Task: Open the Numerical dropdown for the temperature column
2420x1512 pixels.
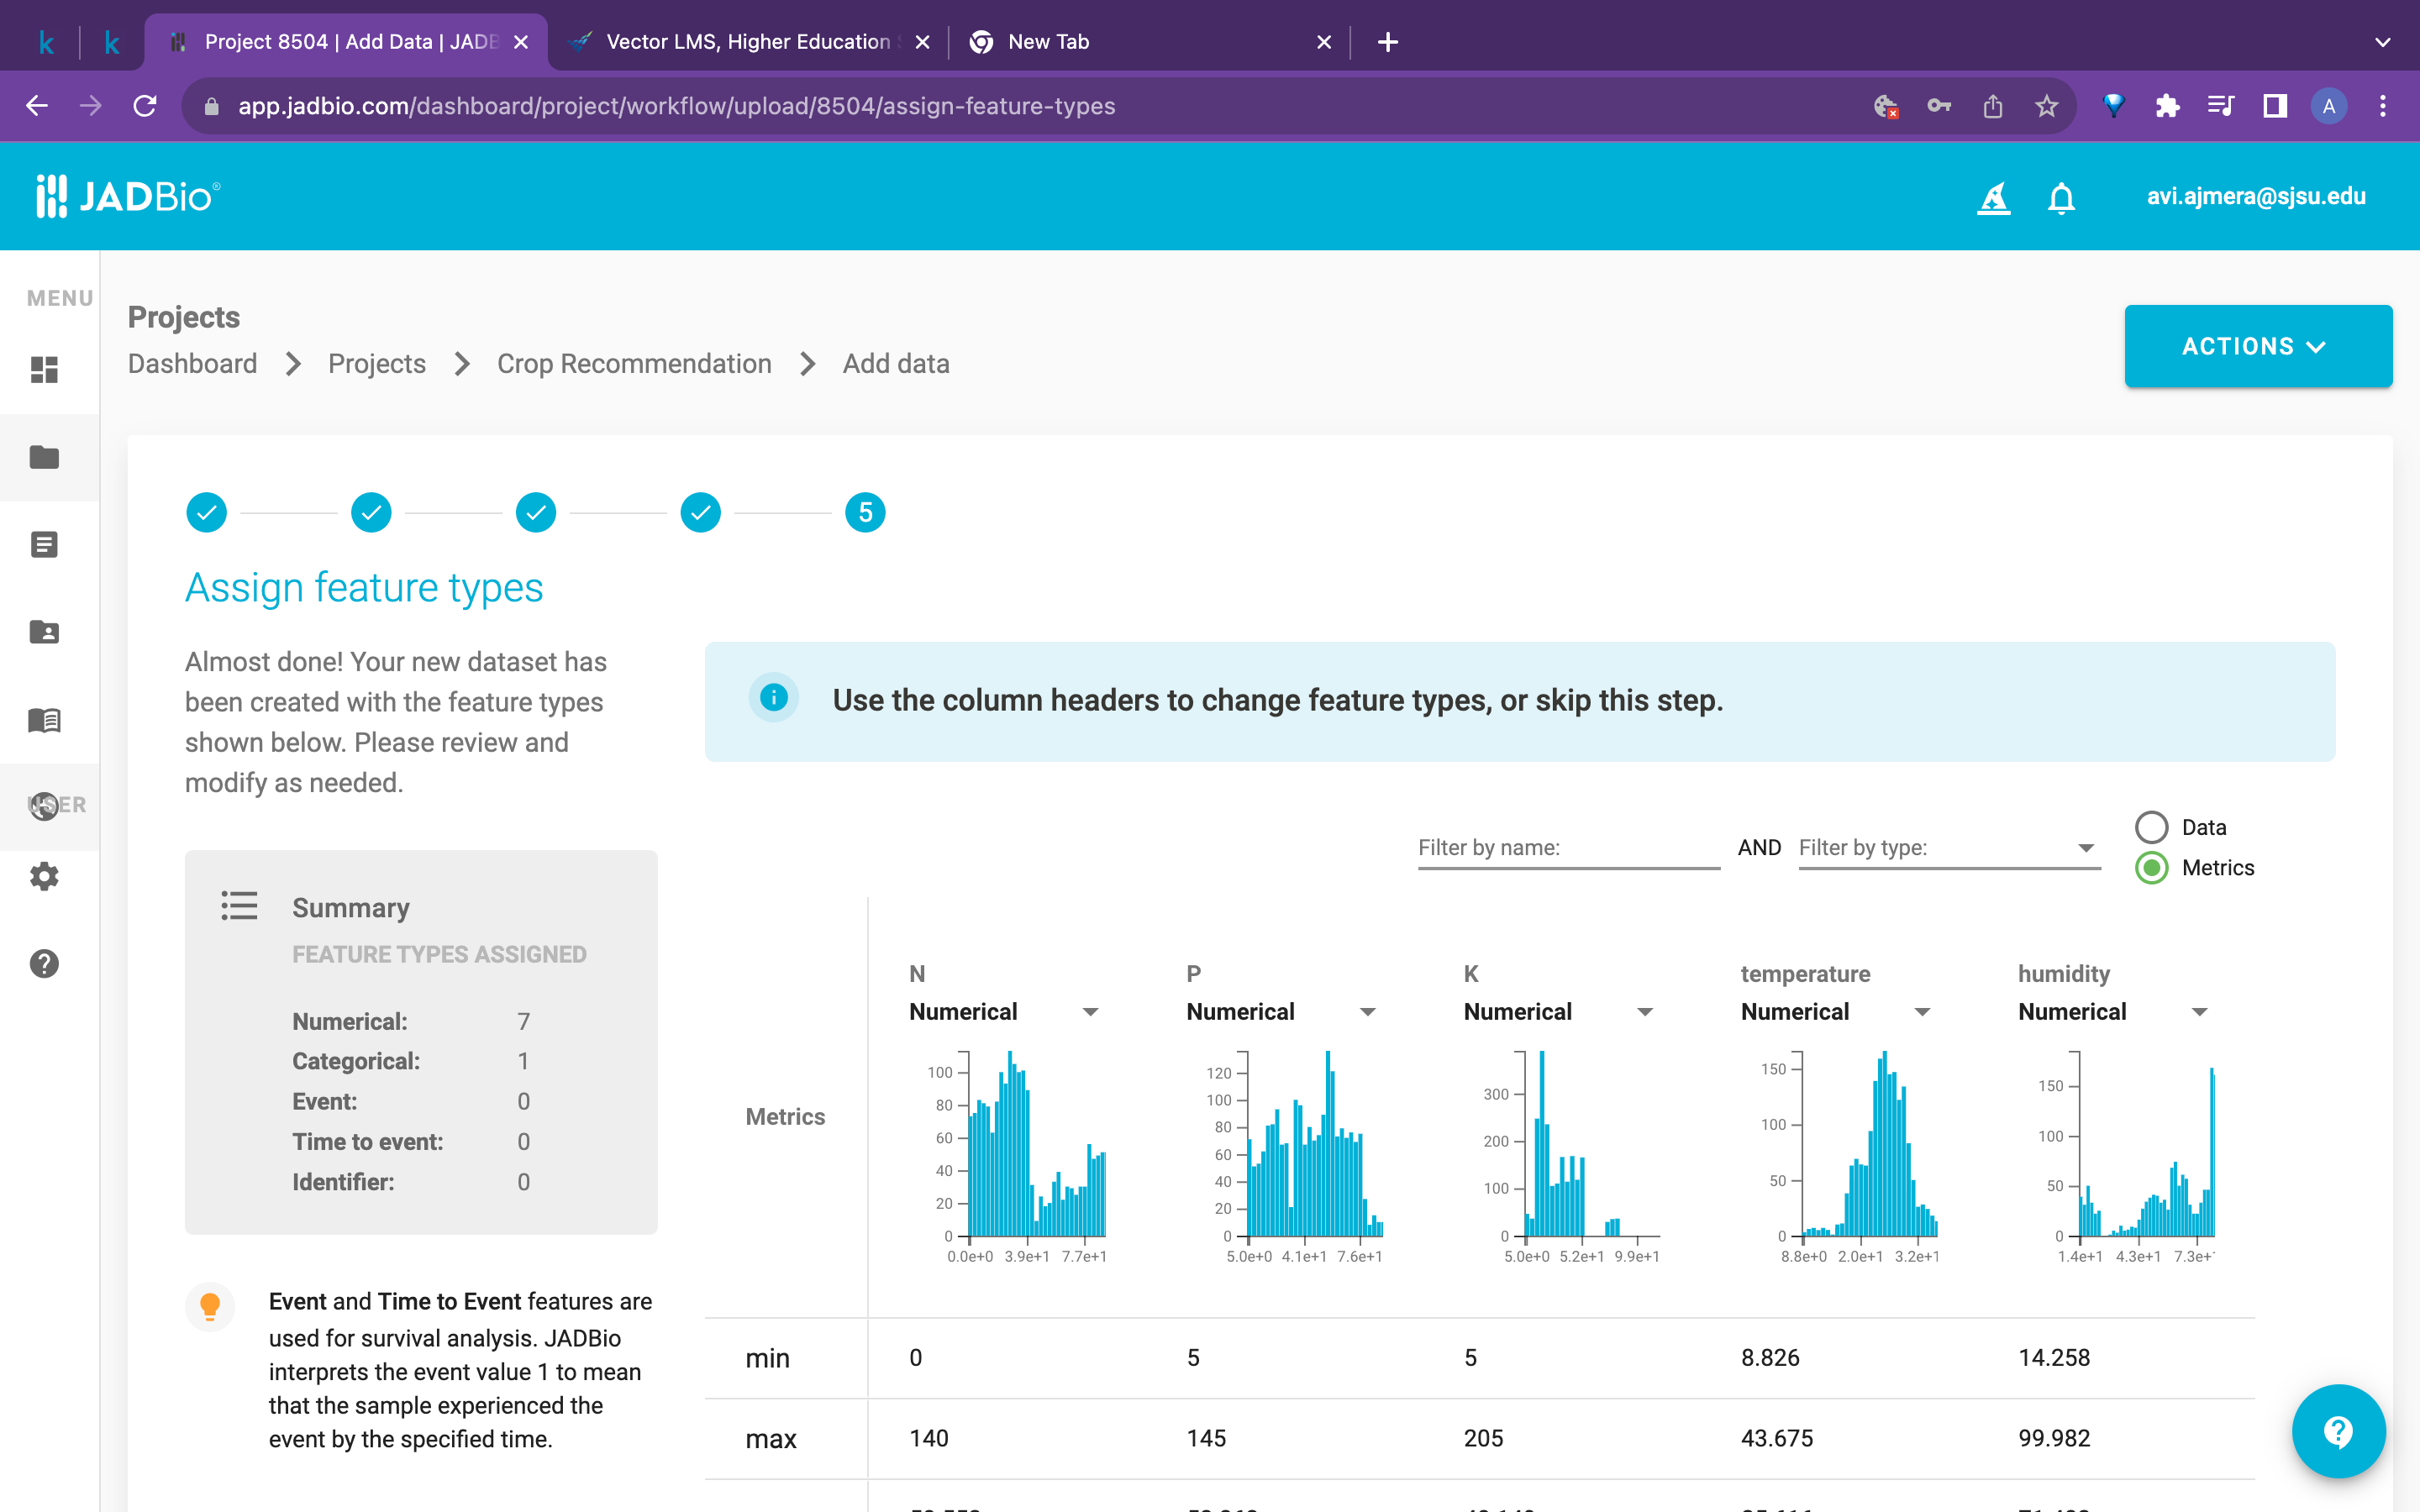Action: click(1923, 1011)
